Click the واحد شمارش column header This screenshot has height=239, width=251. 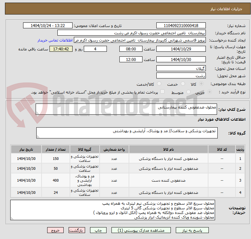pos(114,149)
